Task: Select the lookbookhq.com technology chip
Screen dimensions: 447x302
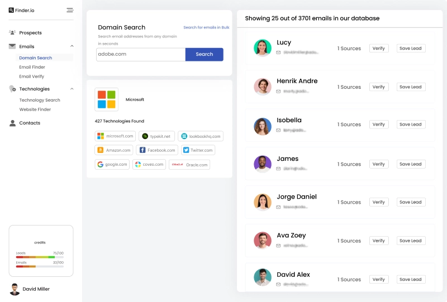Action: click(x=201, y=136)
